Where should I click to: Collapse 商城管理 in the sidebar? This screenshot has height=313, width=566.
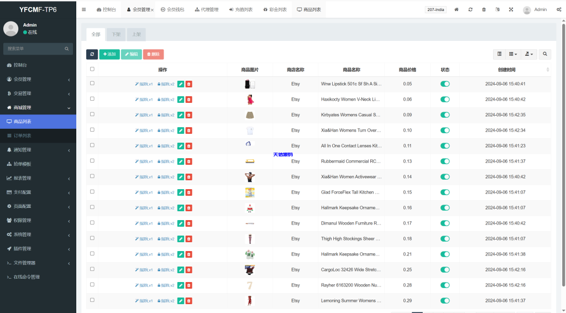click(x=38, y=107)
